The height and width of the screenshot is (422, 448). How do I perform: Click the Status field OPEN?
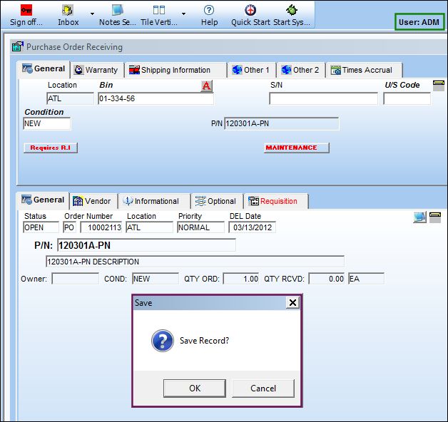coord(41,227)
